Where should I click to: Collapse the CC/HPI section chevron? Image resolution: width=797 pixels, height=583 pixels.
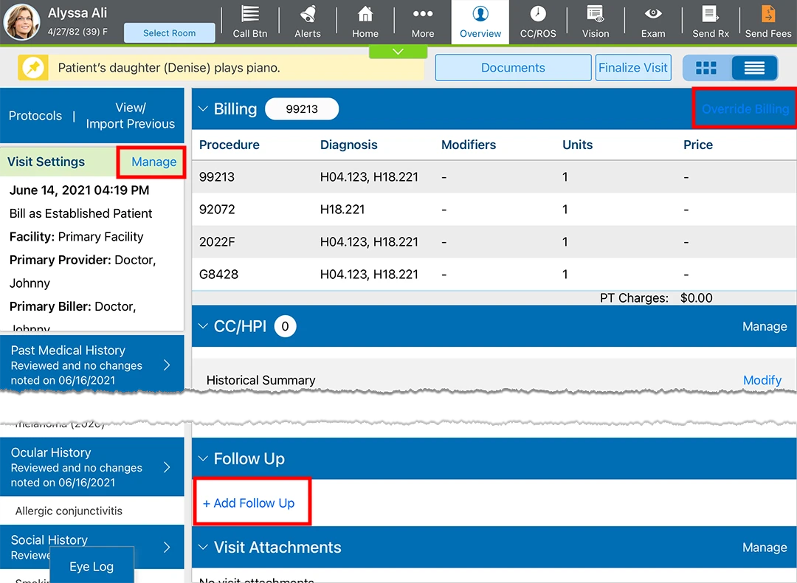[204, 326]
